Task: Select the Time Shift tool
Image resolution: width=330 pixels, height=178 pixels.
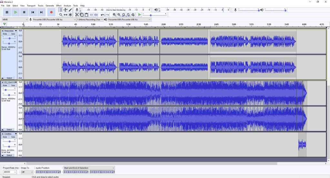Action: point(65,15)
